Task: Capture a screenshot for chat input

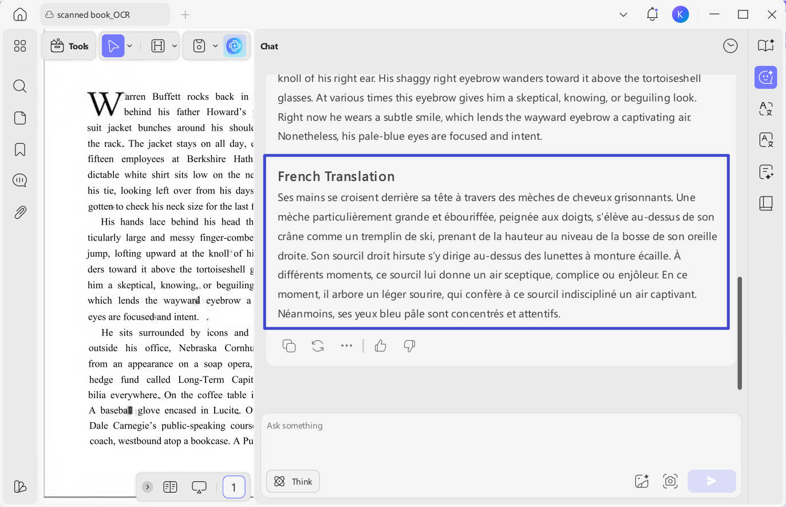Action: pos(670,481)
